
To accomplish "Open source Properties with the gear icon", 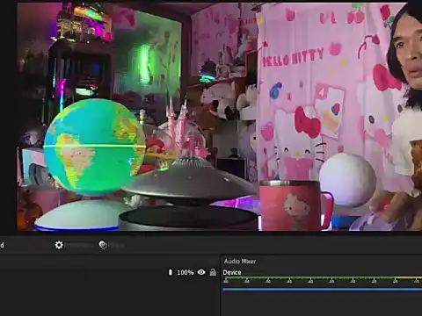I will click(59, 245).
